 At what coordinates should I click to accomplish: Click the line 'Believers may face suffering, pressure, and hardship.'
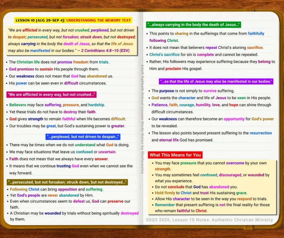tap(57, 105)
